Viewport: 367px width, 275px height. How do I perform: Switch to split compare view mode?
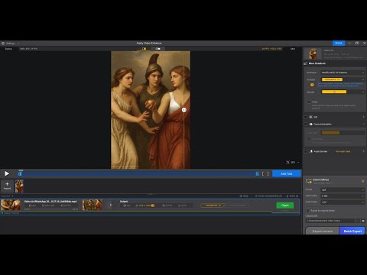(x=145, y=49)
